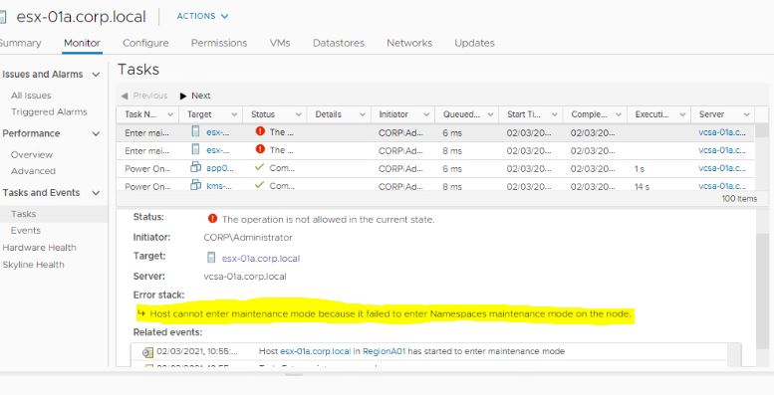Open the VMs tab
Image resolution: width=774 pixels, height=395 pixels.
(x=280, y=43)
